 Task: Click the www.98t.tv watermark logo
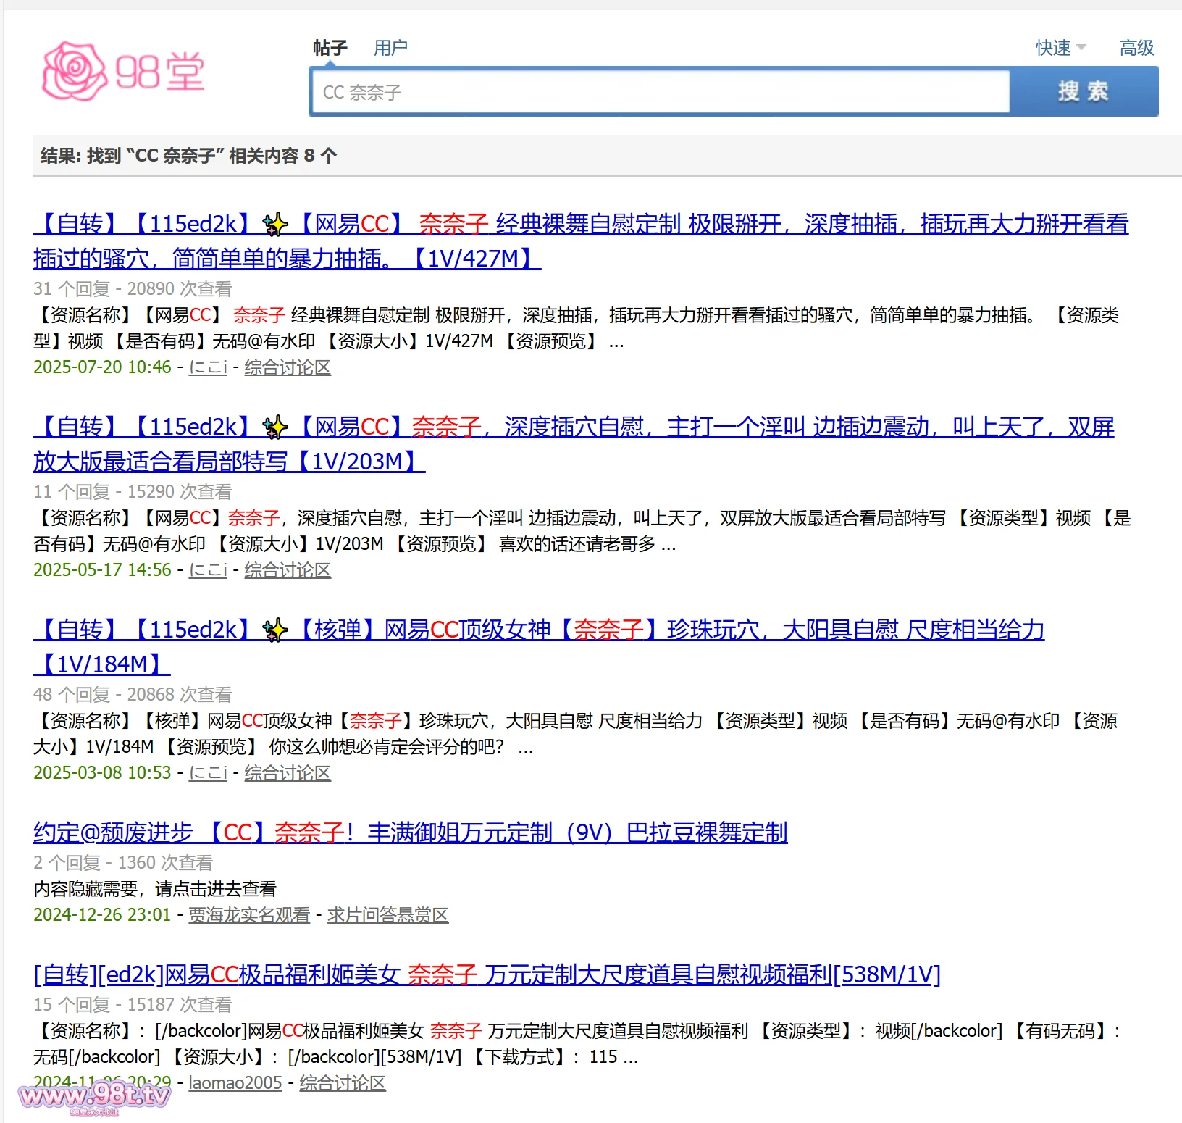[94, 1096]
